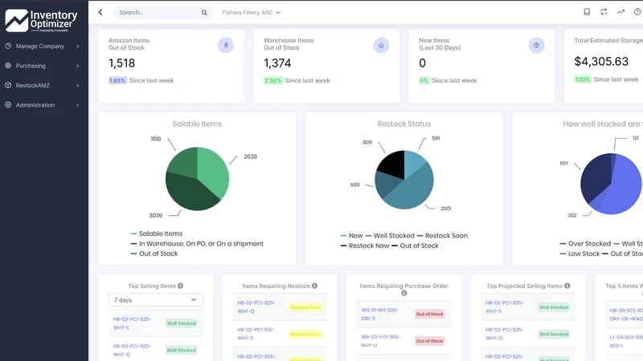
Task: Toggle Salable Items legend entry
Action: coord(157,233)
